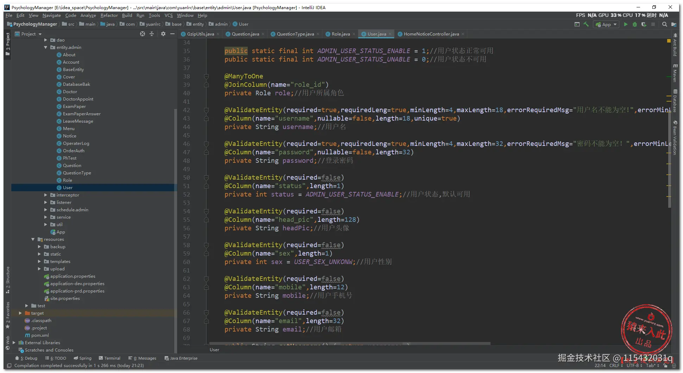Expand the interceptor folder
683x373 pixels.
[x=46, y=195]
